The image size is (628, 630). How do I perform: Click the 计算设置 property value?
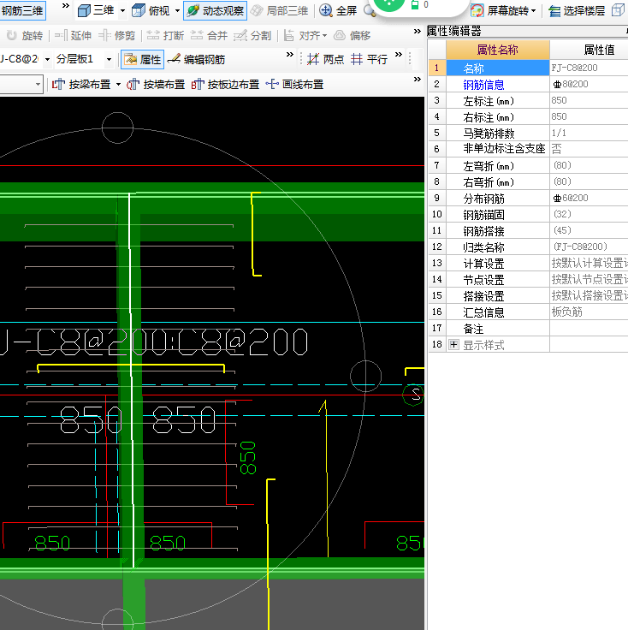(589, 263)
